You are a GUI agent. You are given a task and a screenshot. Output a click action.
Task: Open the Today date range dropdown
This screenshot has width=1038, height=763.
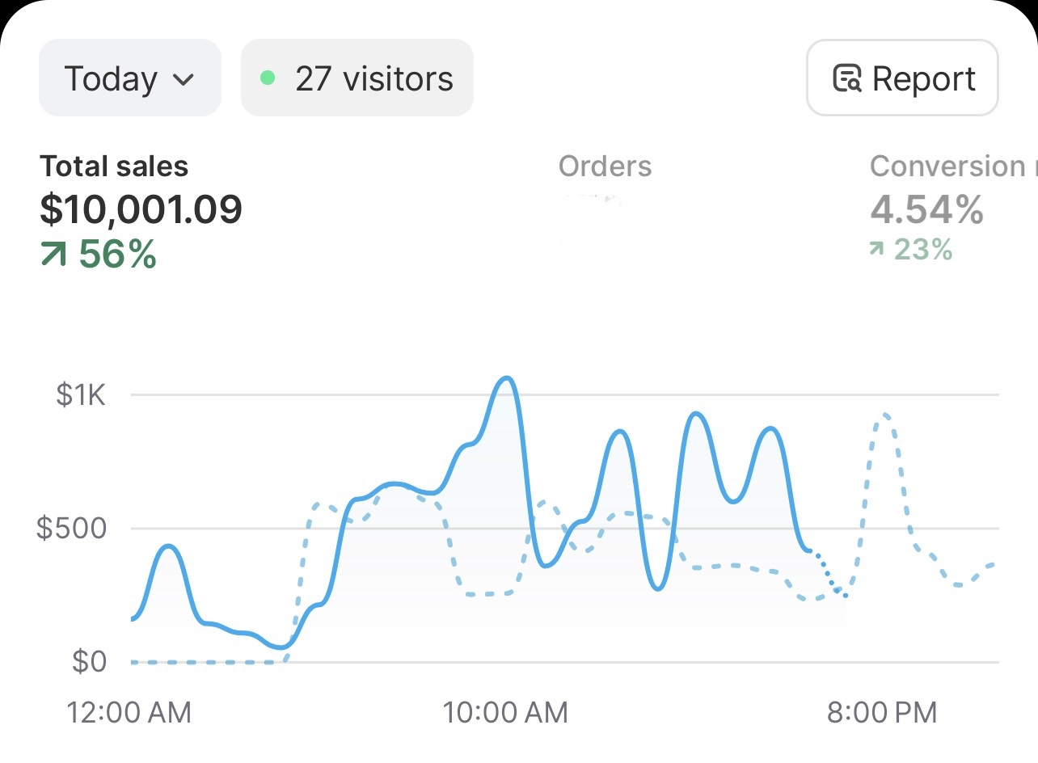pos(129,78)
